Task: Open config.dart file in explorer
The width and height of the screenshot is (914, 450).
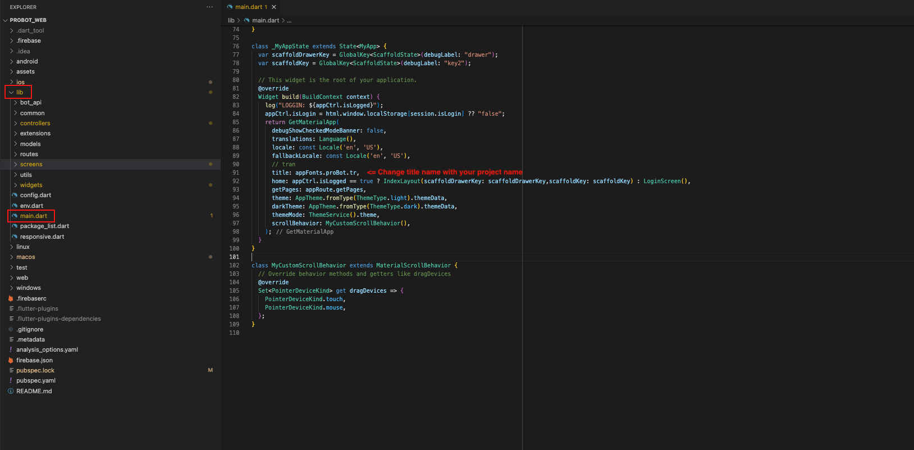Action: [35, 196]
